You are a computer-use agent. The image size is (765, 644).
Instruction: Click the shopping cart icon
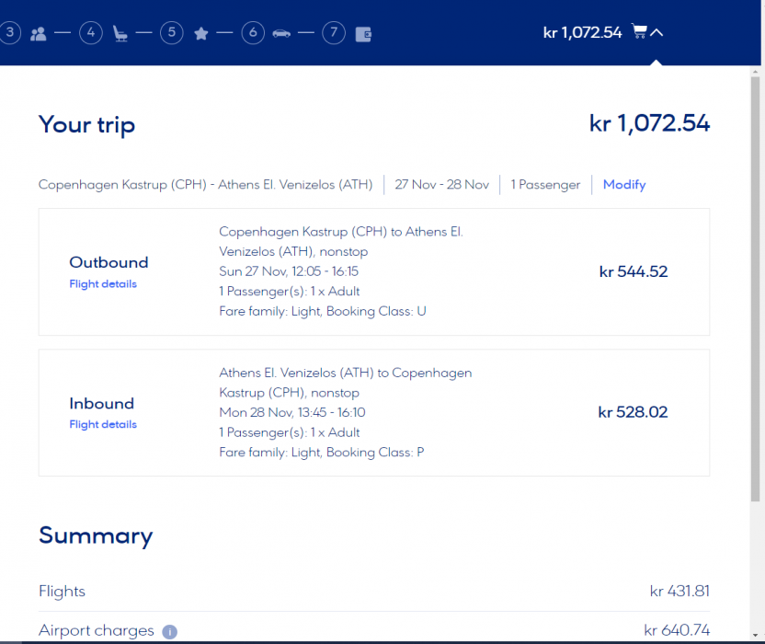[x=639, y=32]
